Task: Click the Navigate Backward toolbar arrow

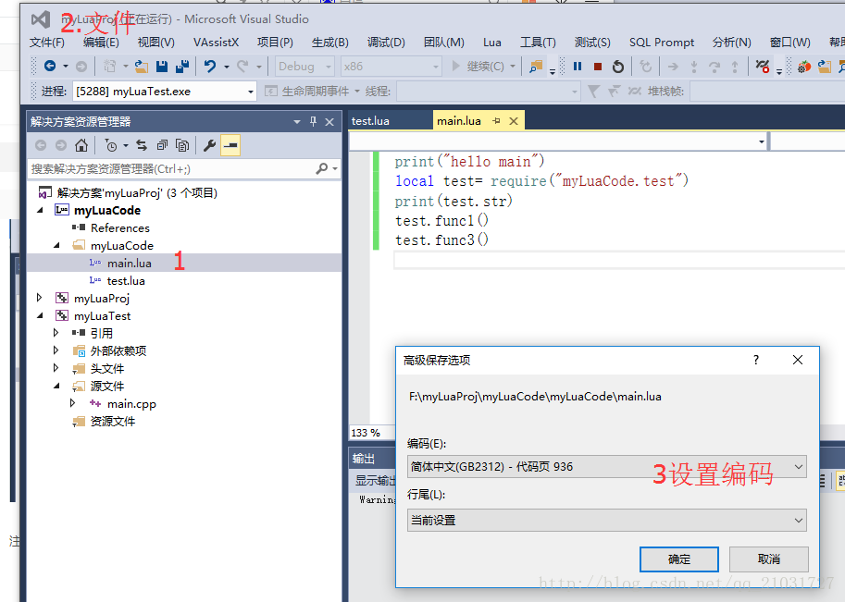Action: (x=50, y=67)
